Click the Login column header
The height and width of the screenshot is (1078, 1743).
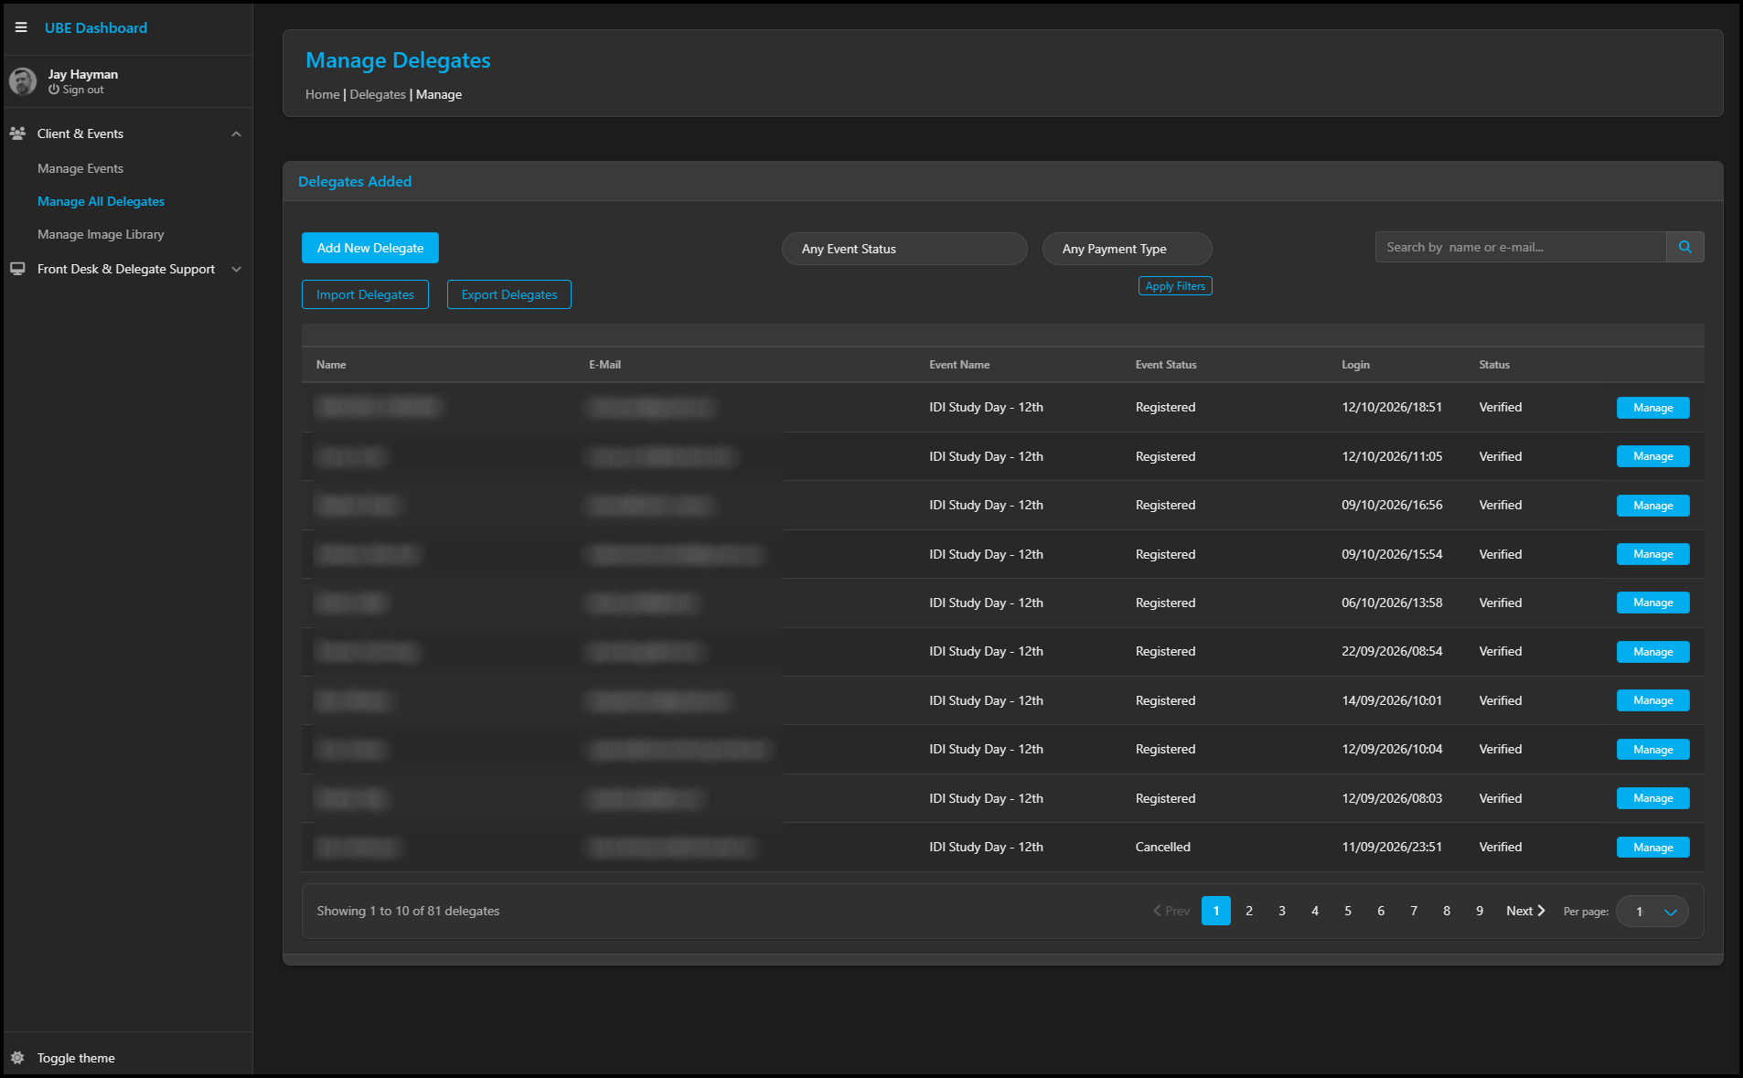[x=1355, y=365]
